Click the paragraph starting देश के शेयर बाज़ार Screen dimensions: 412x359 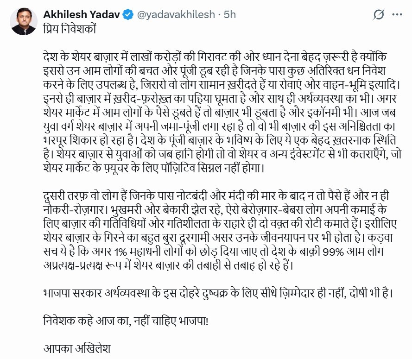tap(222, 113)
